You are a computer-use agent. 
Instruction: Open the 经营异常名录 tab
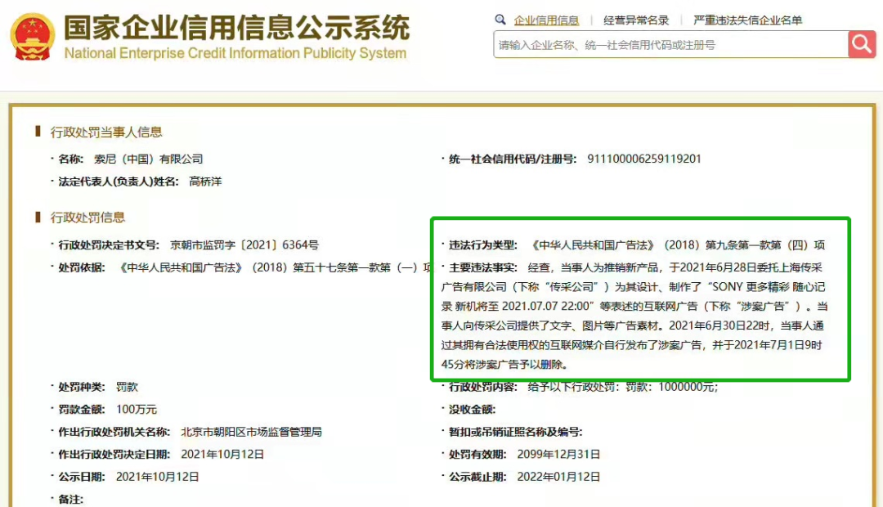636,20
